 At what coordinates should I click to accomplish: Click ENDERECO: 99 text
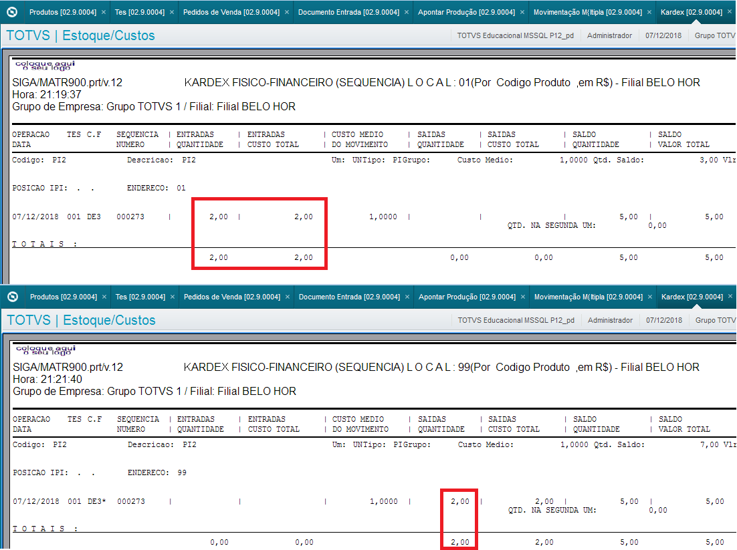coord(157,472)
